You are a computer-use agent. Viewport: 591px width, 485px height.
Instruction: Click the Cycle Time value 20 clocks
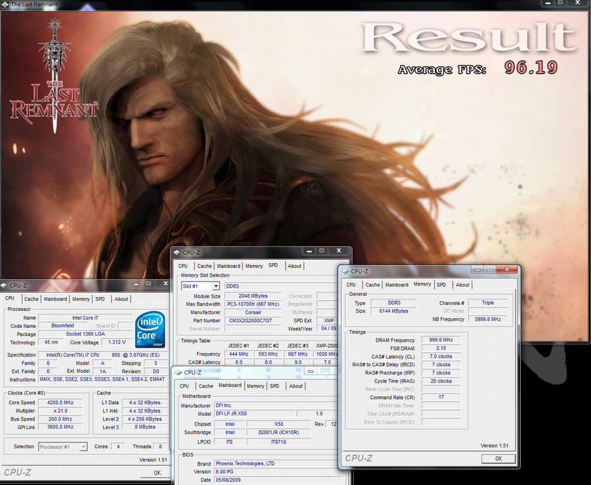coord(441,381)
